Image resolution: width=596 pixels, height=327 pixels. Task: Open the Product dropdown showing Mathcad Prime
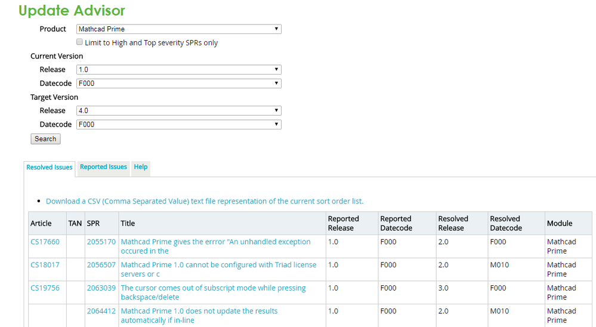click(178, 29)
